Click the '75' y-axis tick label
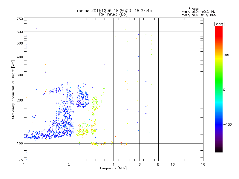 click(x=21, y=160)
